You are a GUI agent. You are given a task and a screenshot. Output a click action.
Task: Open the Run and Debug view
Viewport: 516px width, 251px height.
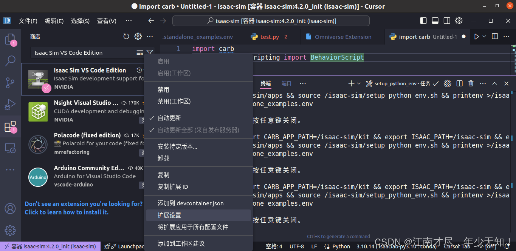[x=10, y=104]
